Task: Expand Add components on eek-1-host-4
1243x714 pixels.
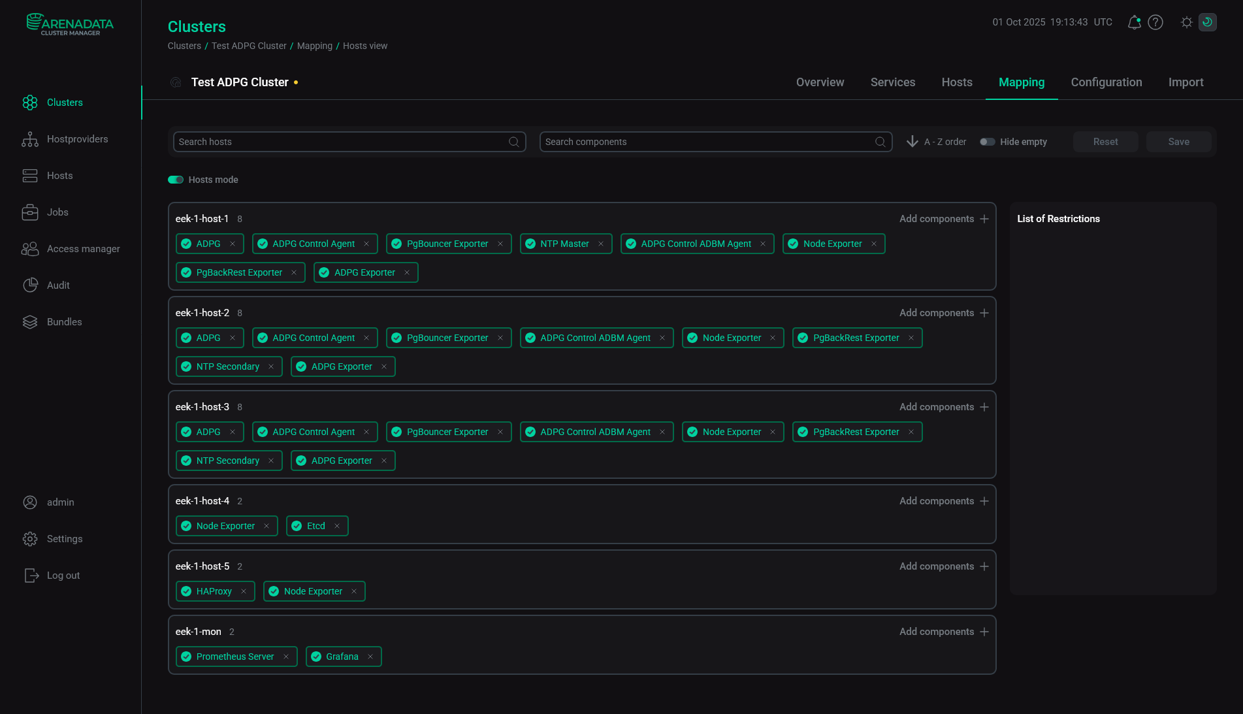Action: tap(944, 500)
